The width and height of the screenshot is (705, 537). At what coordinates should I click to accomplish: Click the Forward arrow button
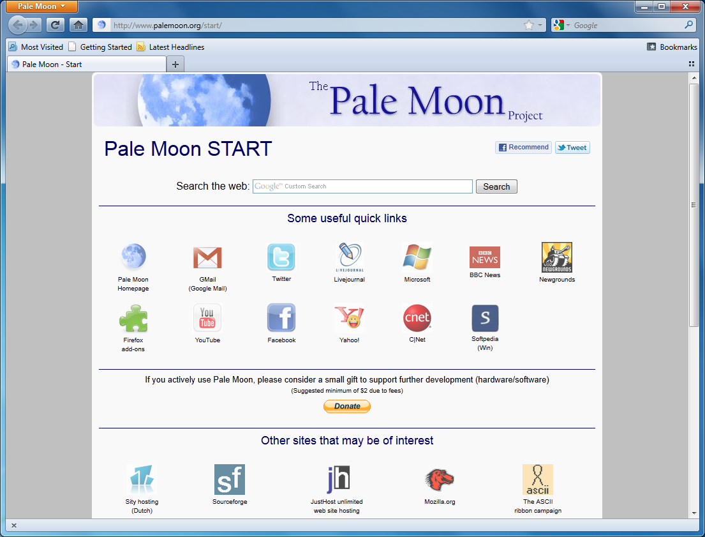pos(34,25)
